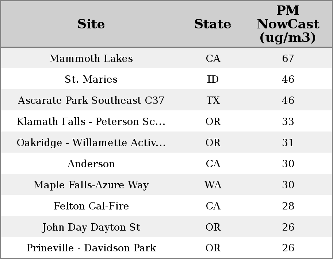Click Prineville - Davidson Park site

91,248
